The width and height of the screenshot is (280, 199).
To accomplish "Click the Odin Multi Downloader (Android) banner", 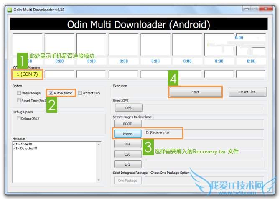I will pos(139,24).
